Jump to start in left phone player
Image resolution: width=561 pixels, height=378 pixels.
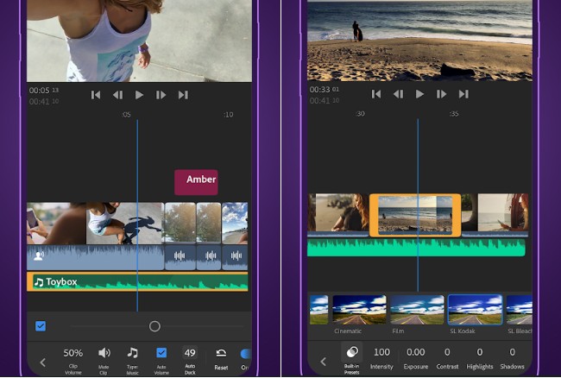(96, 95)
